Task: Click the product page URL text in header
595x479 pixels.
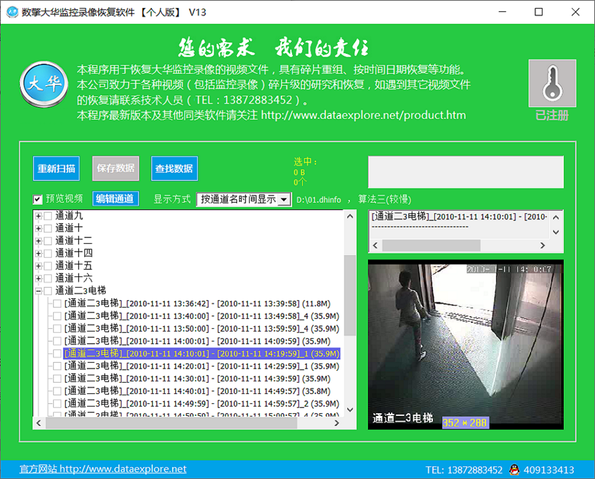Action: [x=363, y=115]
